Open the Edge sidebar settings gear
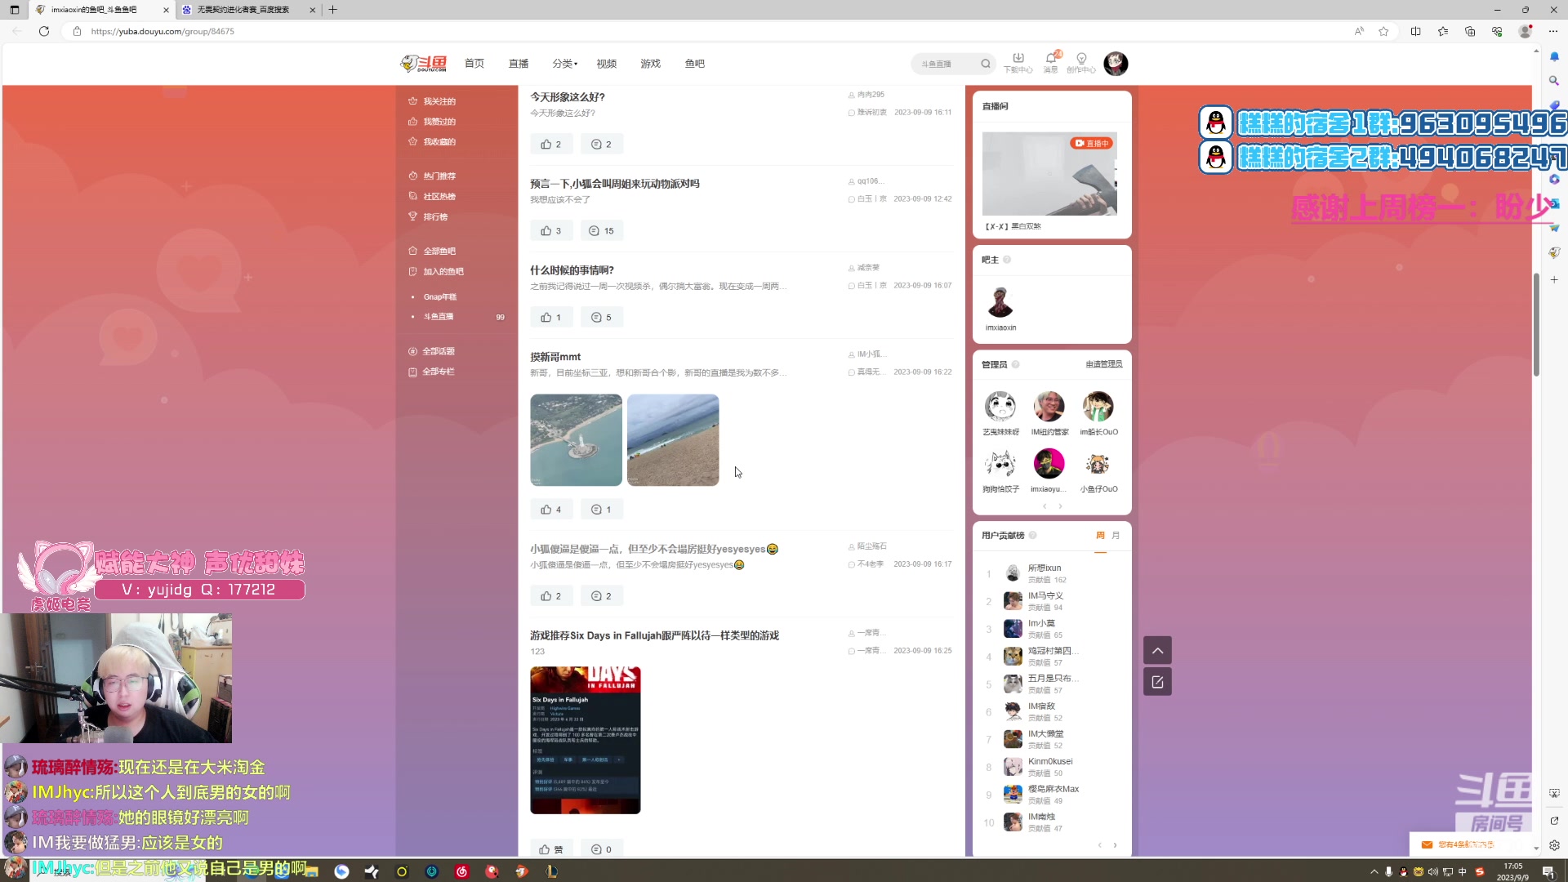 1554,845
